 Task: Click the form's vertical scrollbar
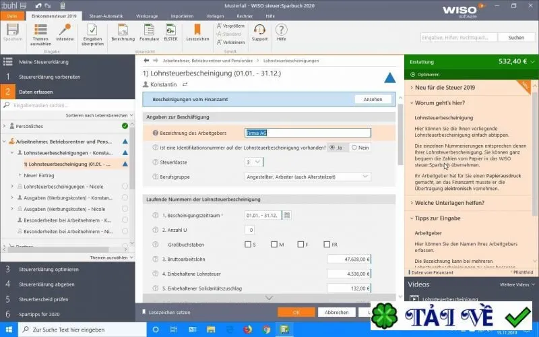[400, 134]
